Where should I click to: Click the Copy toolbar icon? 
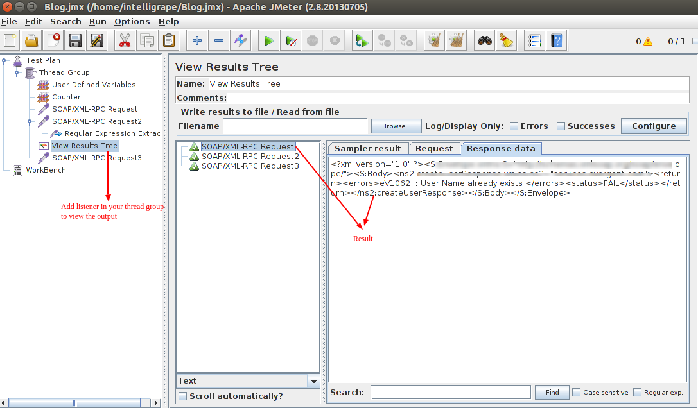pyautogui.click(x=146, y=41)
